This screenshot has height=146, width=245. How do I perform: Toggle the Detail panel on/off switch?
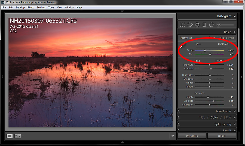pos(179,130)
